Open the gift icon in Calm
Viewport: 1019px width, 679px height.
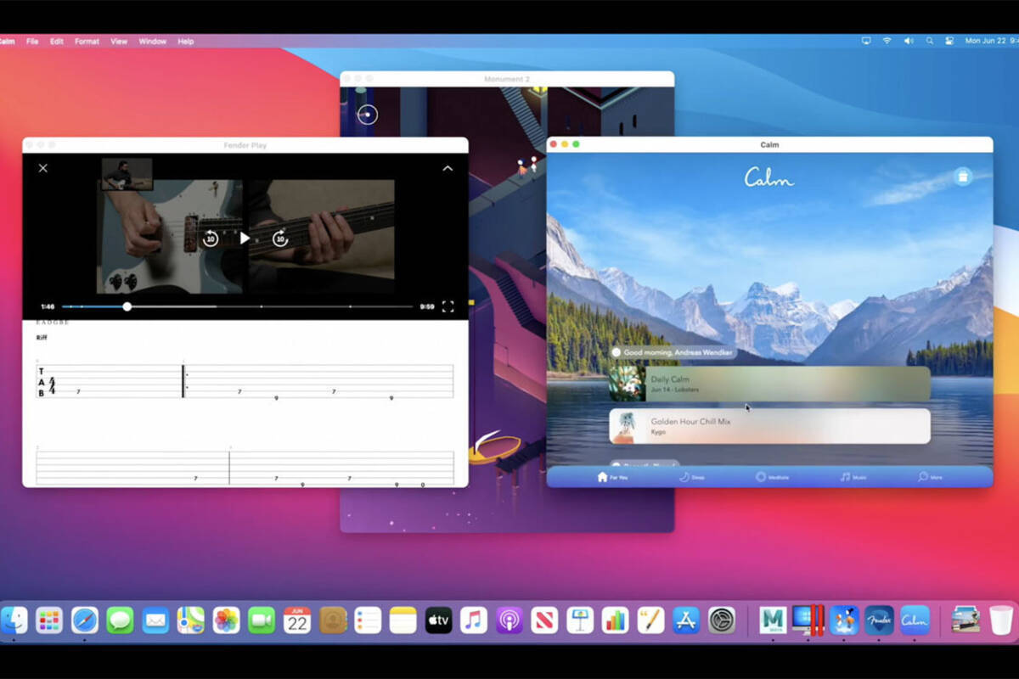point(962,176)
